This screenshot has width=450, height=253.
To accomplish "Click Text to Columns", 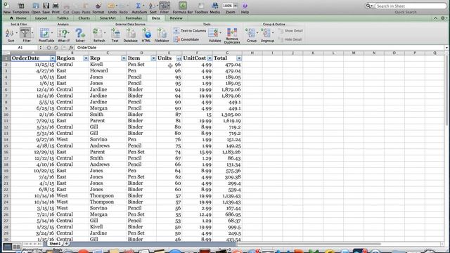I will [x=190, y=31].
